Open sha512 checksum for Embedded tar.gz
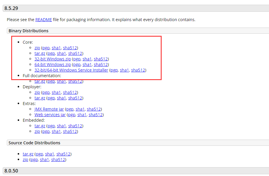Screen dimensions: 269x176 tap(75, 126)
